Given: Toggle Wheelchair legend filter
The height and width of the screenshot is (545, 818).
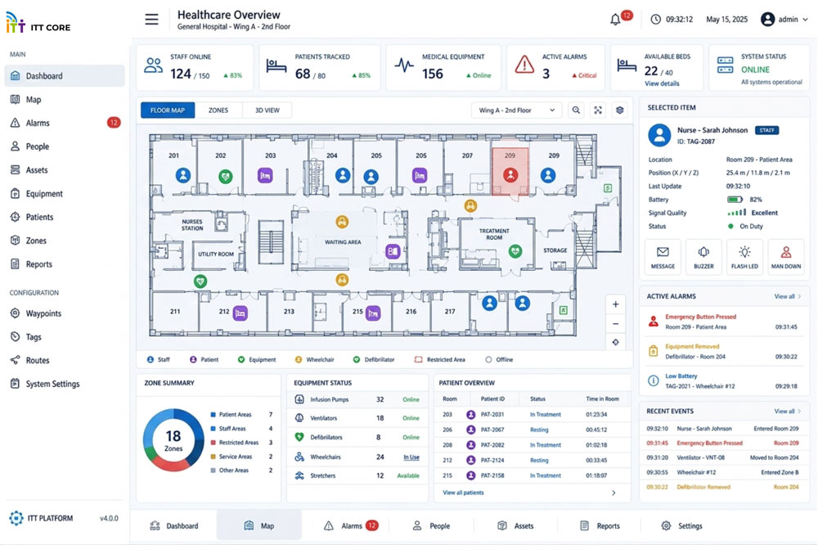Looking at the screenshot, I should tap(315, 360).
